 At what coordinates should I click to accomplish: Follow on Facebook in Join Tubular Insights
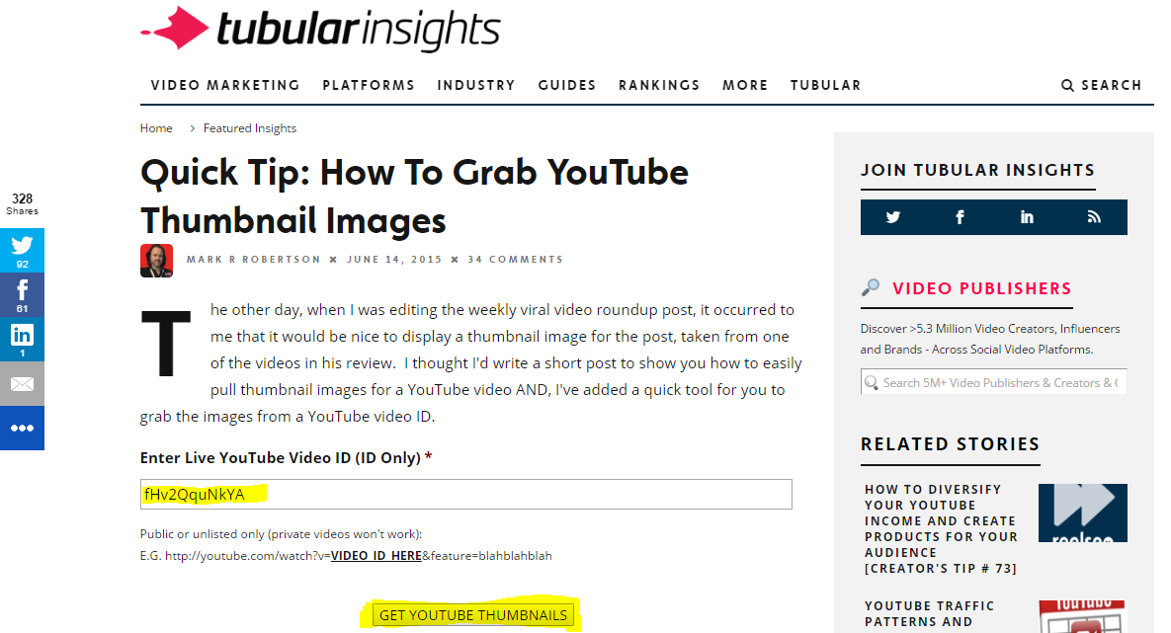tap(961, 217)
